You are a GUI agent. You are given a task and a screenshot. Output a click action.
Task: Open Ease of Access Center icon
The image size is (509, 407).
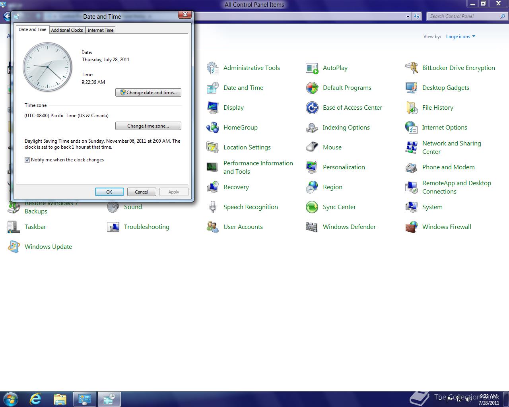pyautogui.click(x=312, y=108)
